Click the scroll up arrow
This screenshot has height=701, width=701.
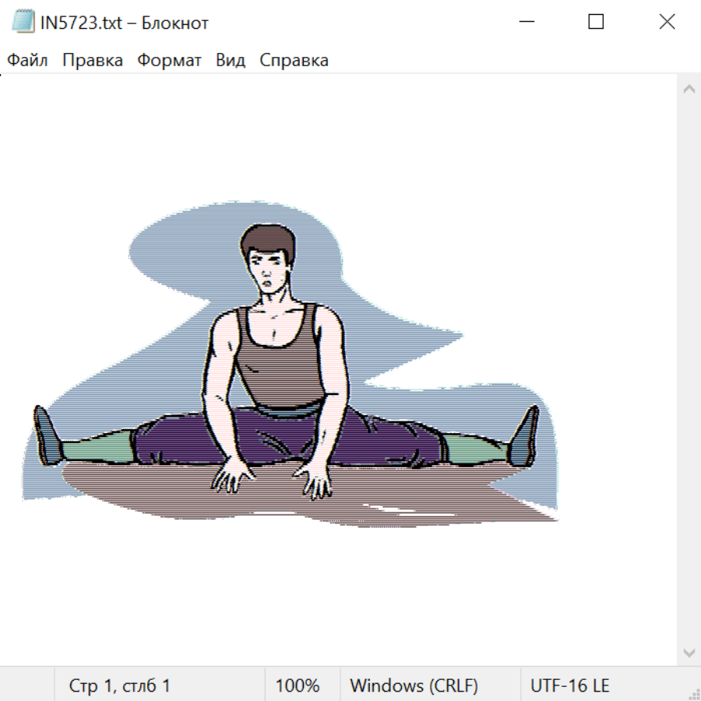(689, 90)
